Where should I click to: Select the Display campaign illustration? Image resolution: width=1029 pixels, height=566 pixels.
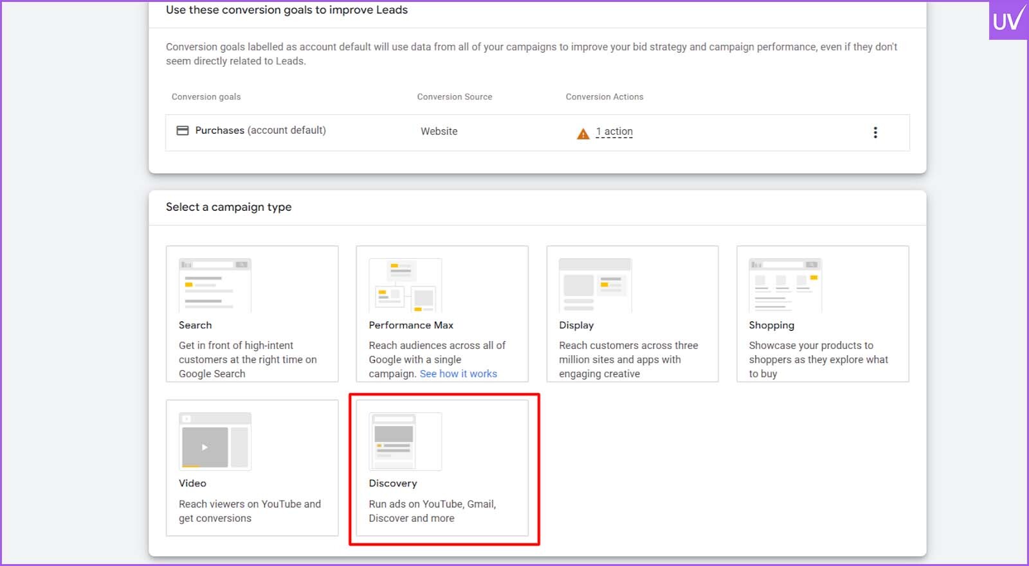click(x=596, y=285)
